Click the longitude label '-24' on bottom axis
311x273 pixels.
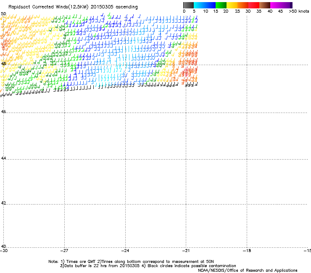pos(125,251)
